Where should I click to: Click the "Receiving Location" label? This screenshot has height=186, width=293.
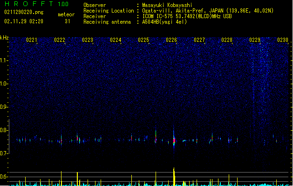pos(109,11)
